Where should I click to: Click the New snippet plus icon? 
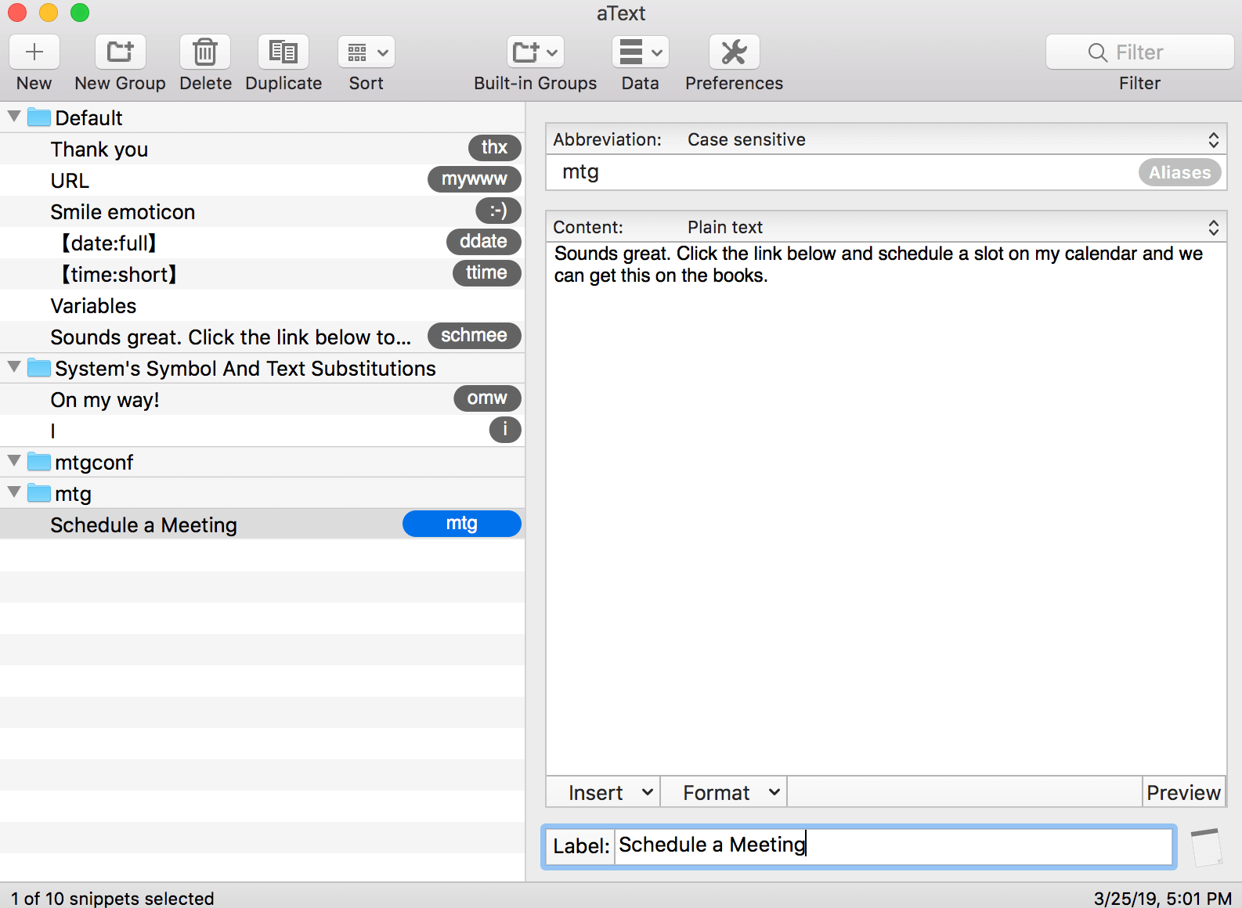pyautogui.click(x=34, y=52)
